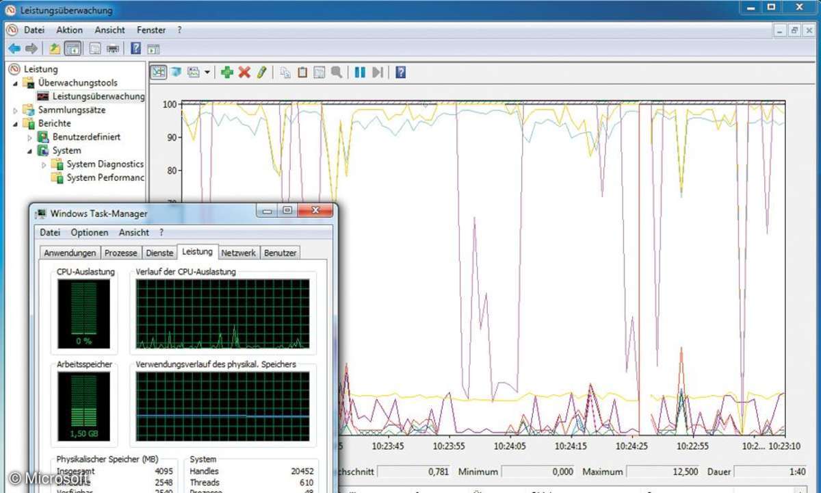Add a counter with green plus

tap(227, 72)
